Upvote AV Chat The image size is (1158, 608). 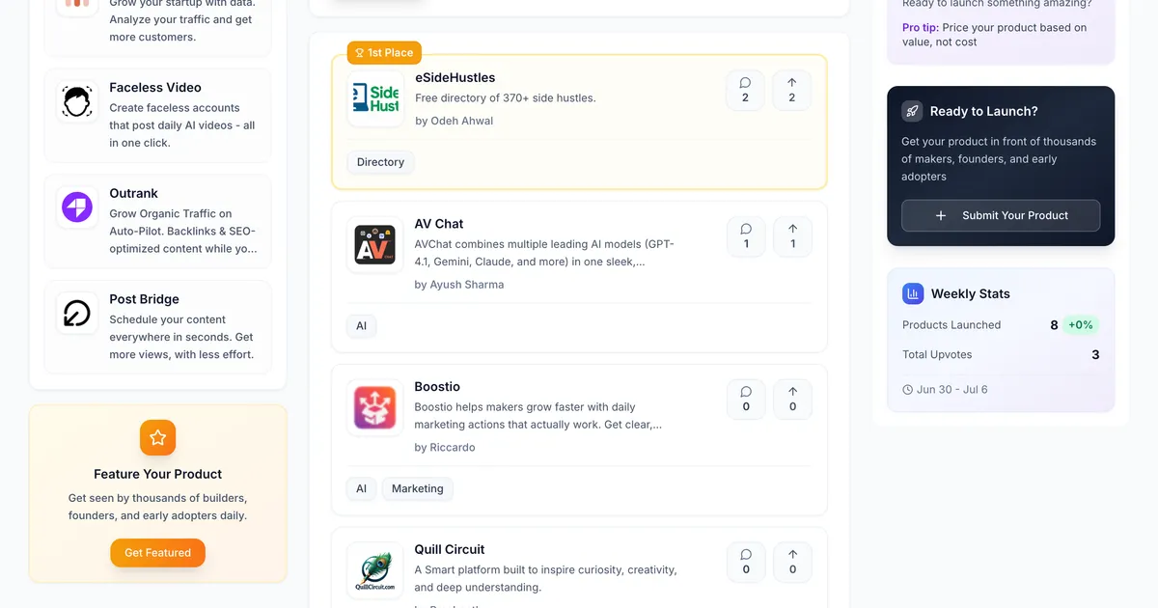coord(791,236)
